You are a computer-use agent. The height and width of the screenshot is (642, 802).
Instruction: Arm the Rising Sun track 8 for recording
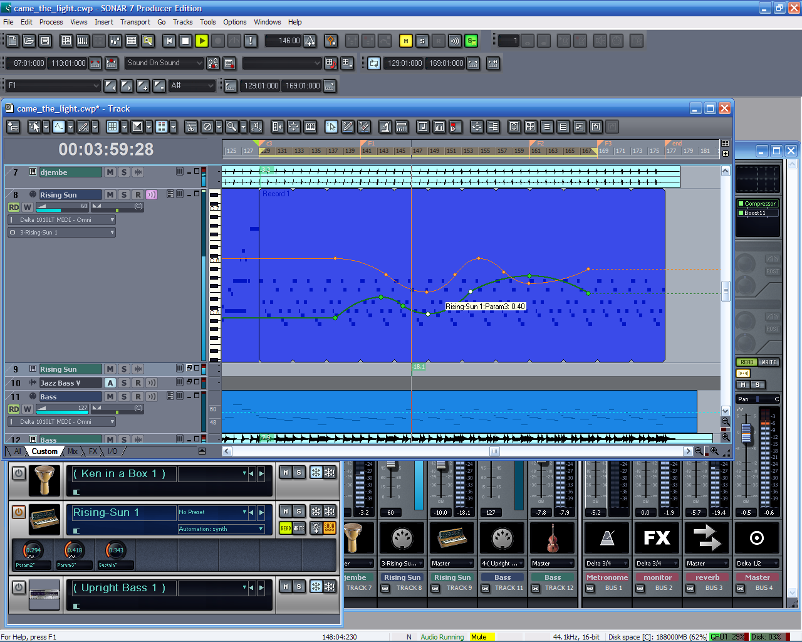pos(138,195)
